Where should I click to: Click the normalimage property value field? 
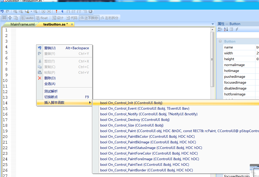click(x=257, y=65)
